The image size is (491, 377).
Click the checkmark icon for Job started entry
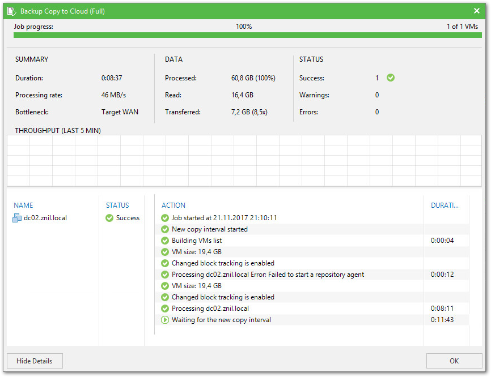[x=165, y=218]
